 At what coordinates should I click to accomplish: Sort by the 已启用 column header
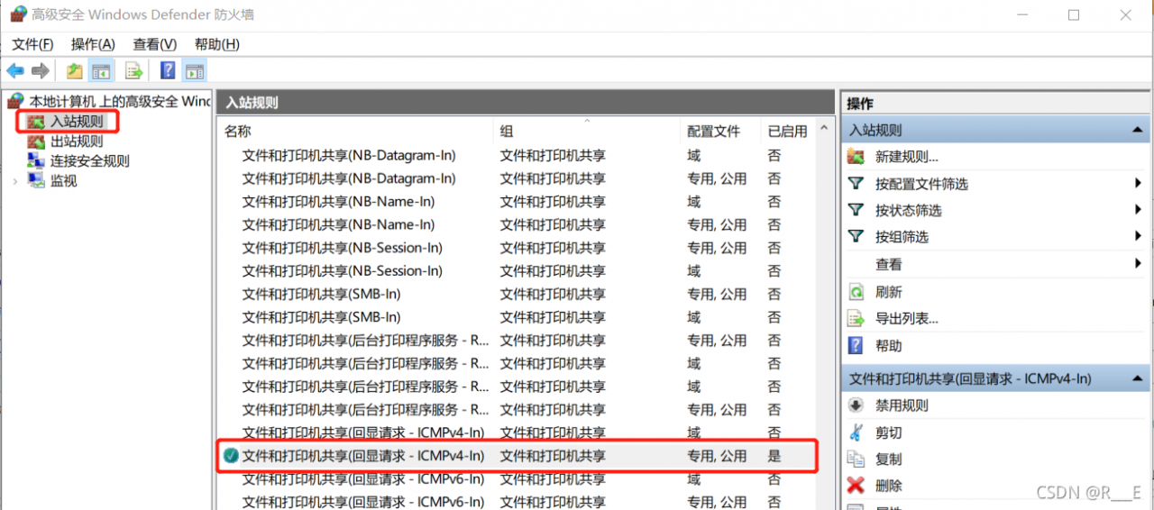click(788, 131)
